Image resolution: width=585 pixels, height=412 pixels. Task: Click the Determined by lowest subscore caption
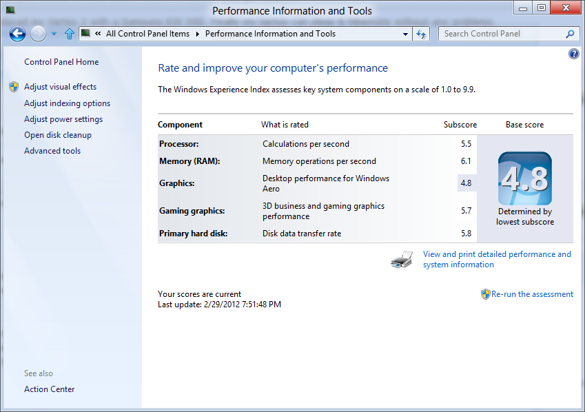525,216
